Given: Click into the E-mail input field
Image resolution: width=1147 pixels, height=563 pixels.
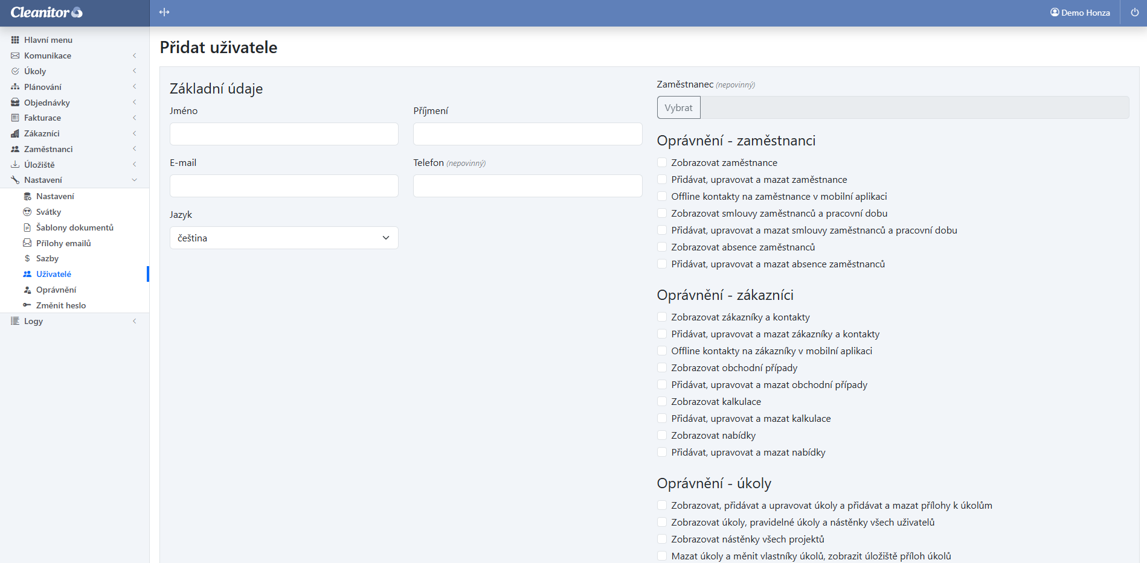Looking at the screenshot, I should (284, 186).
